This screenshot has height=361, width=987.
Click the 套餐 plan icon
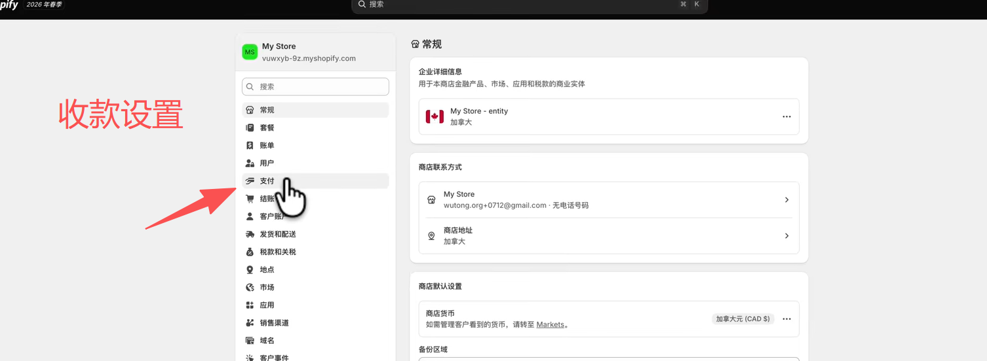click(250, 128)
